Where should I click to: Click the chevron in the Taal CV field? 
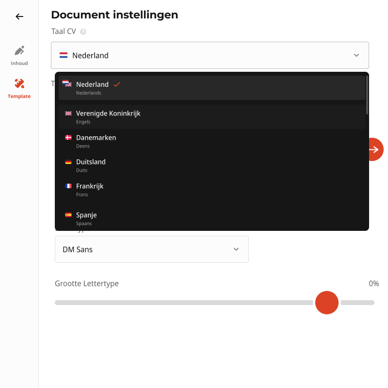[356, 55]
